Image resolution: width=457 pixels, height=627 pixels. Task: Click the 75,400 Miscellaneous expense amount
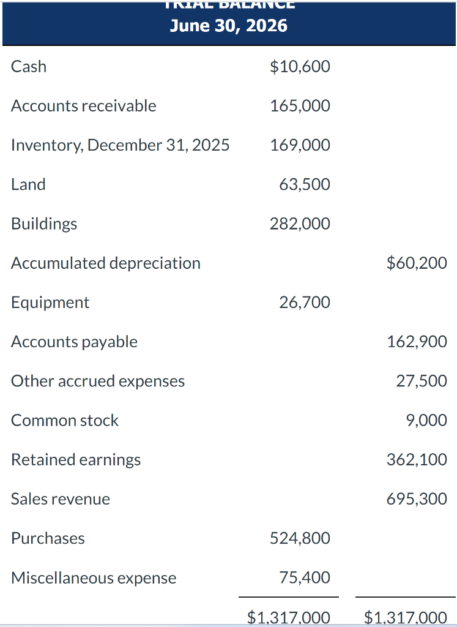click(305, 577)
